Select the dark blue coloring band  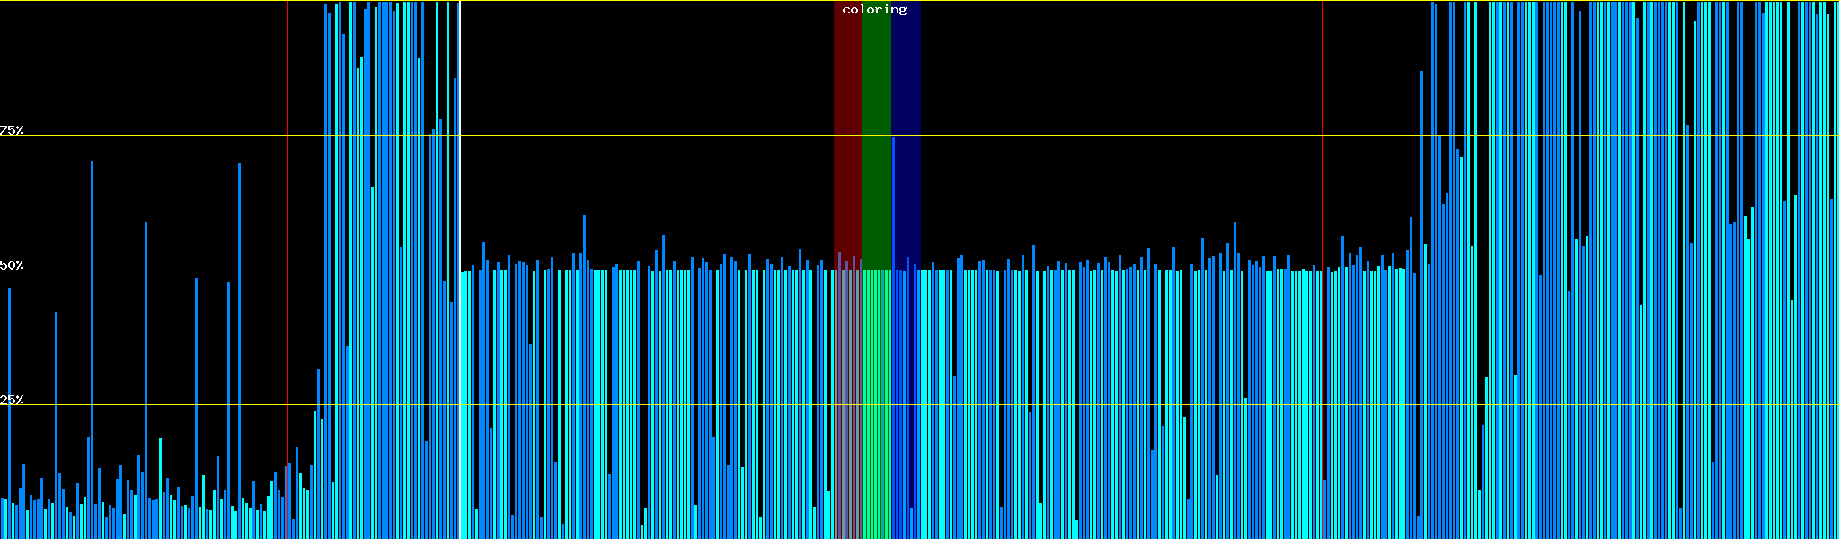click(907, 90)
